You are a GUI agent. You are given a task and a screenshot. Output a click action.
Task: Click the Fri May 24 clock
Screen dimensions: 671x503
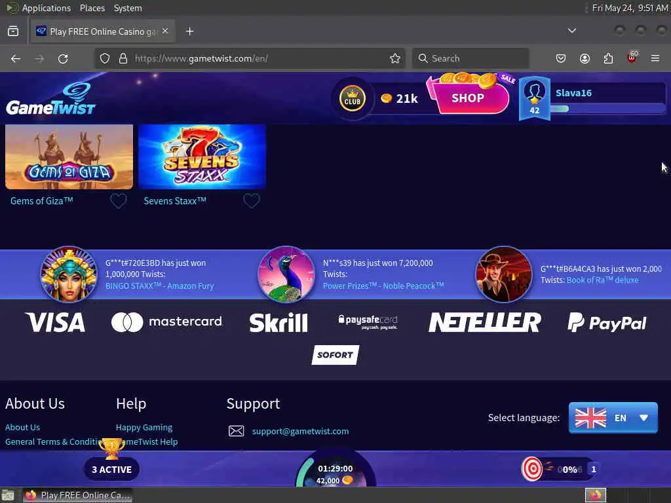(630, 8)
